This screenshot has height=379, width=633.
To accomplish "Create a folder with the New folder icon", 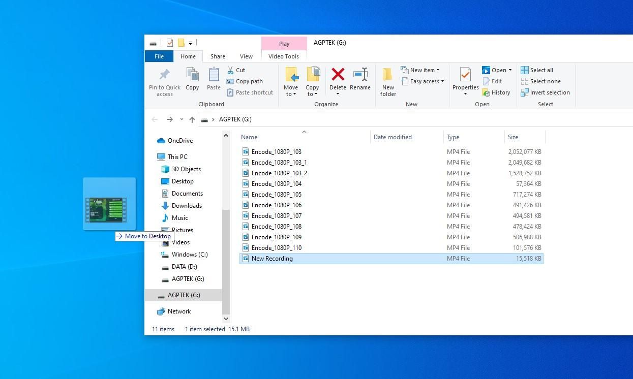I will coord(388,79).
